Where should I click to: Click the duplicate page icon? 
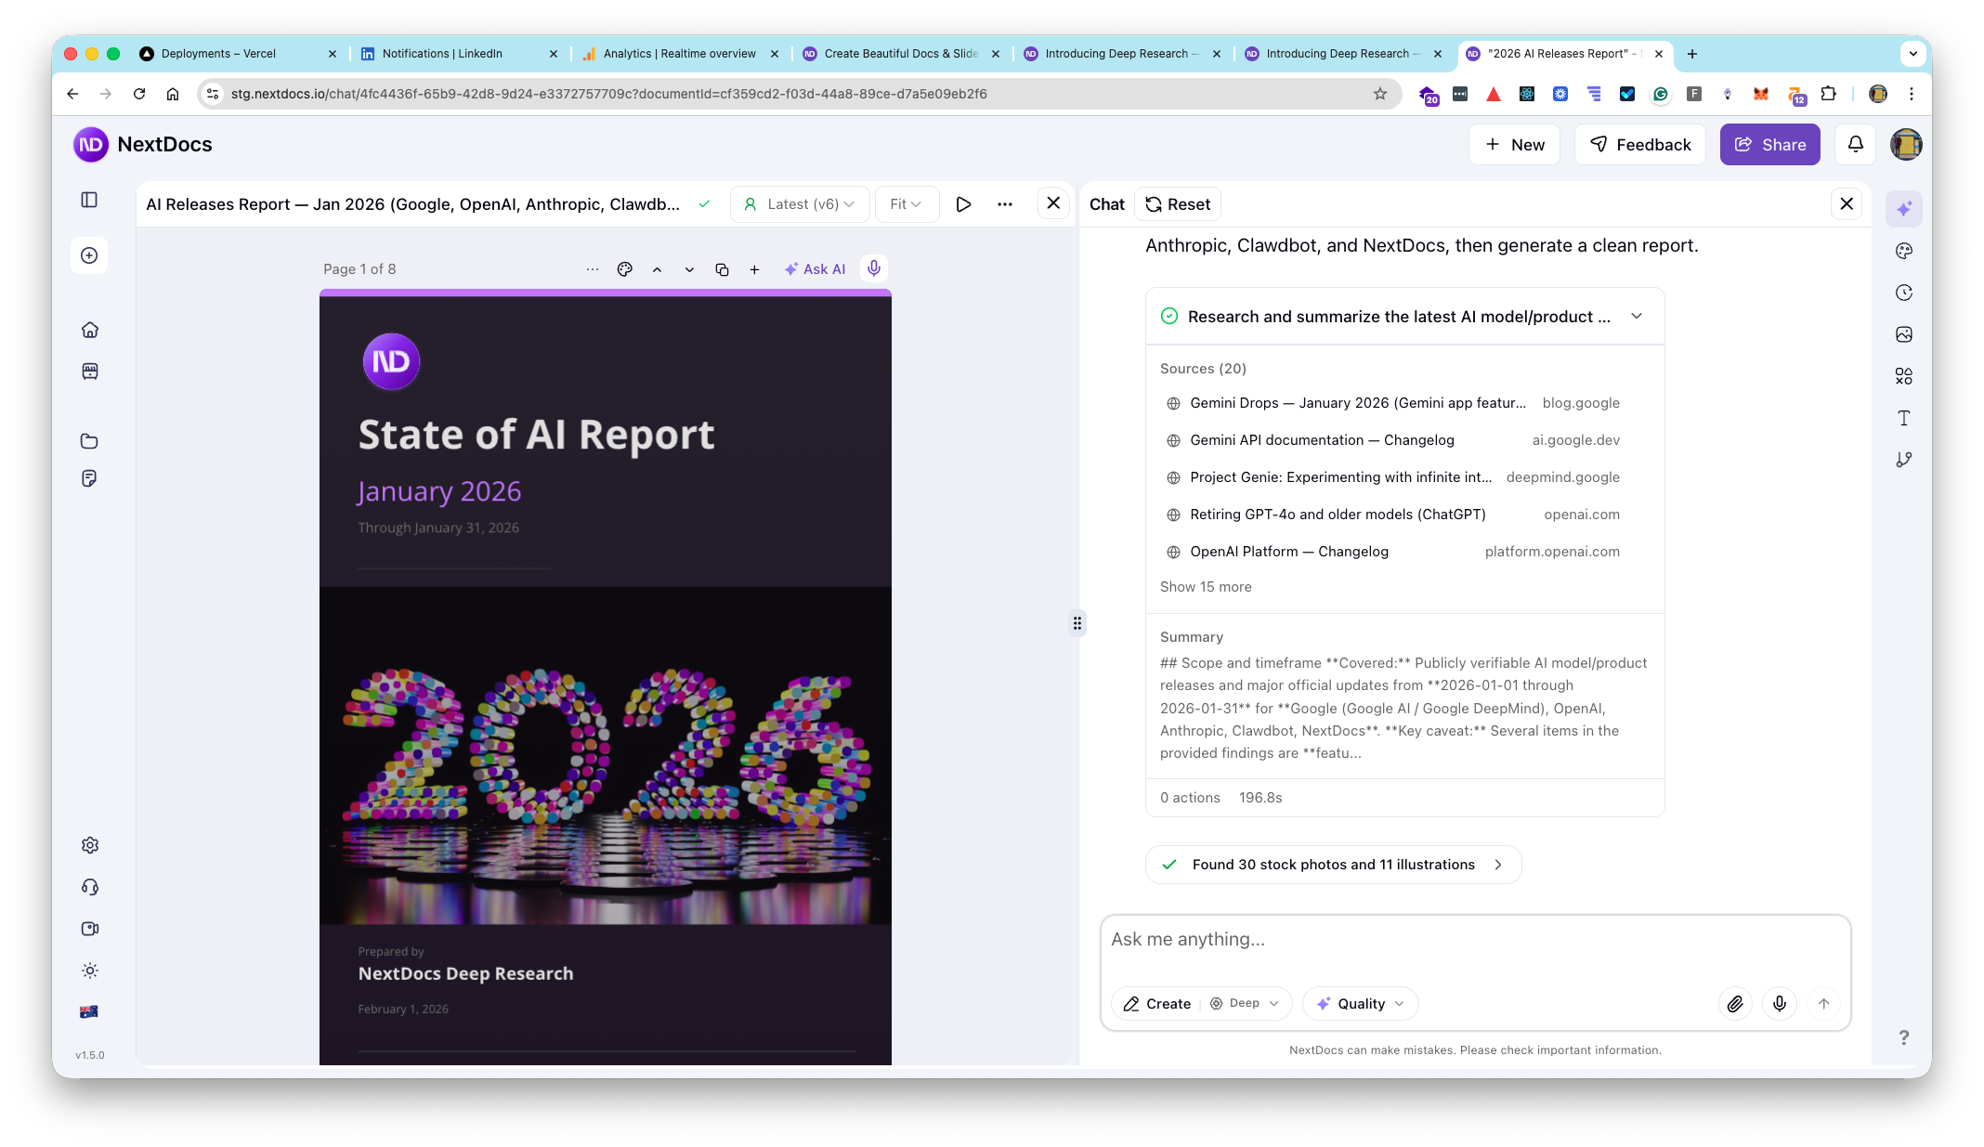coord(722,269)
